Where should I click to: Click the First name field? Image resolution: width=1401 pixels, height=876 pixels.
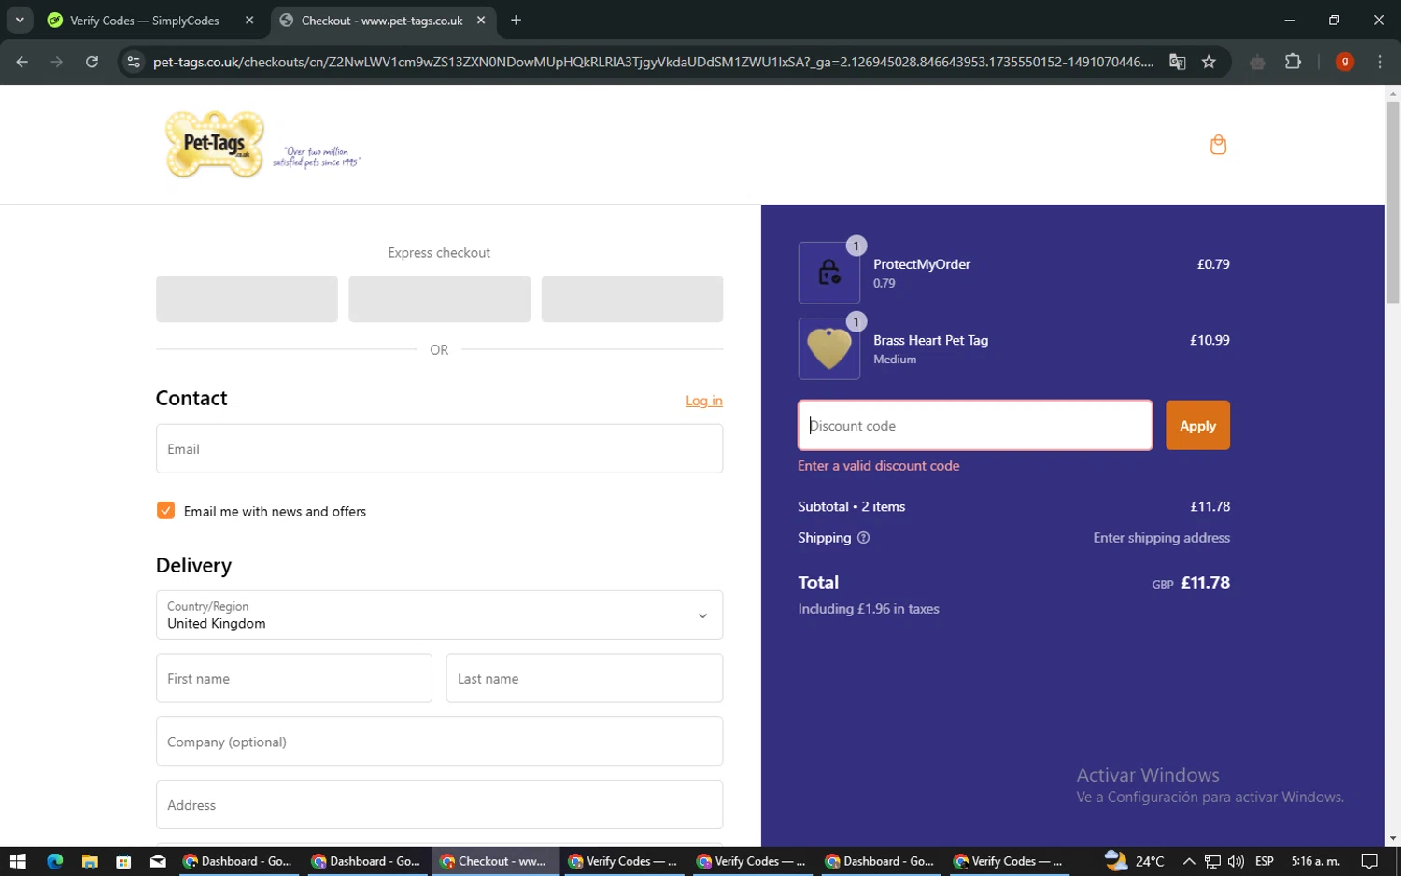[x=293, y=678]
